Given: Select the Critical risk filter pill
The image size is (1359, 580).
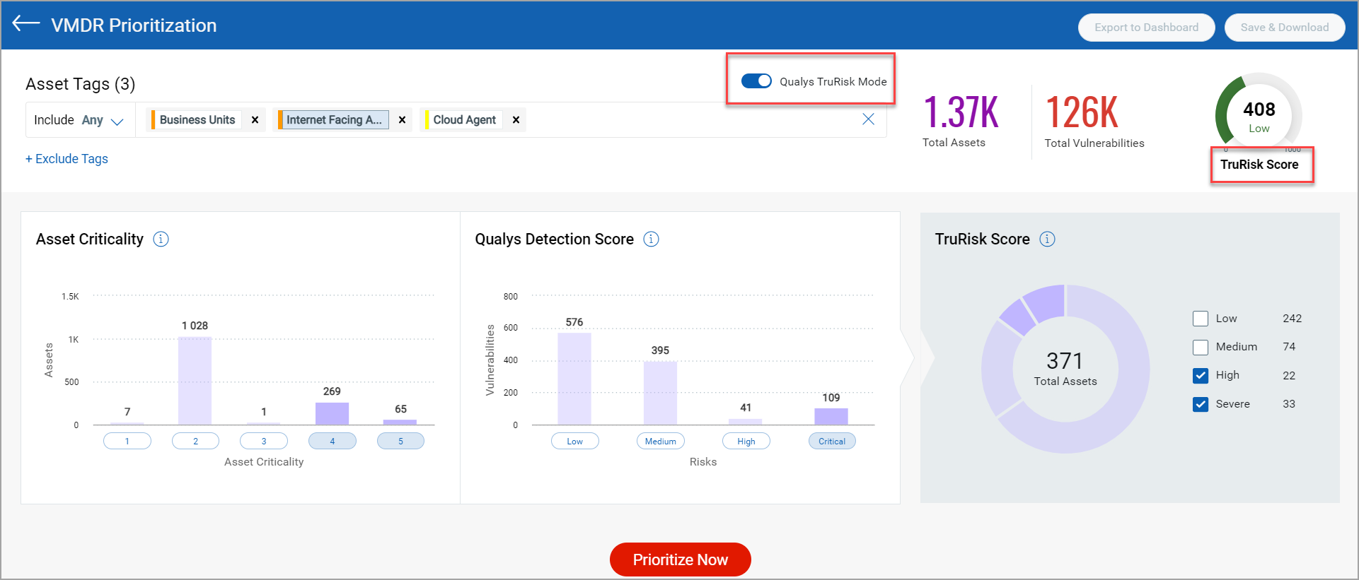Looking at the screenshot, I should point(831,442).
